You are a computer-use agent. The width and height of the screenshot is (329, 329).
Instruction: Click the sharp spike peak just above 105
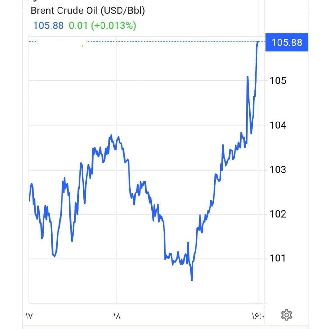pos(247,77)
